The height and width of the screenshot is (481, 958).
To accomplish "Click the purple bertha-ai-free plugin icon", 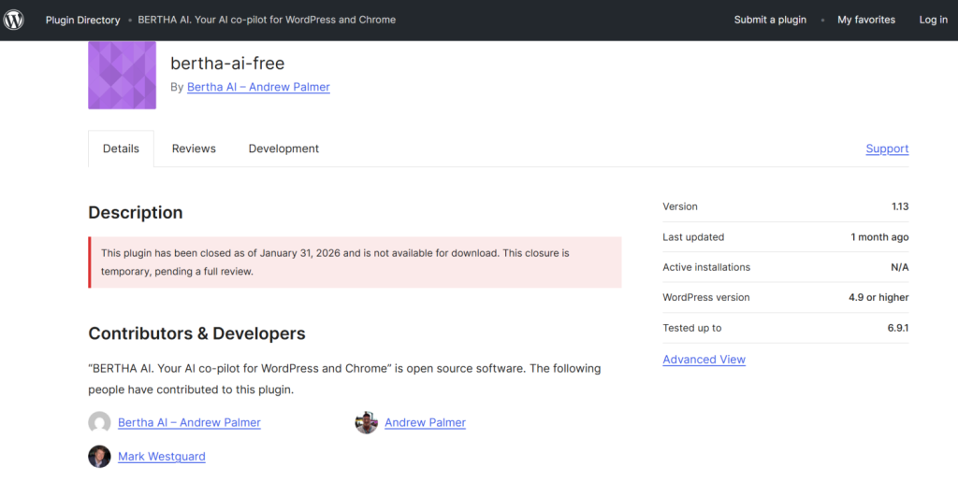I will click(x=122, y=76).
